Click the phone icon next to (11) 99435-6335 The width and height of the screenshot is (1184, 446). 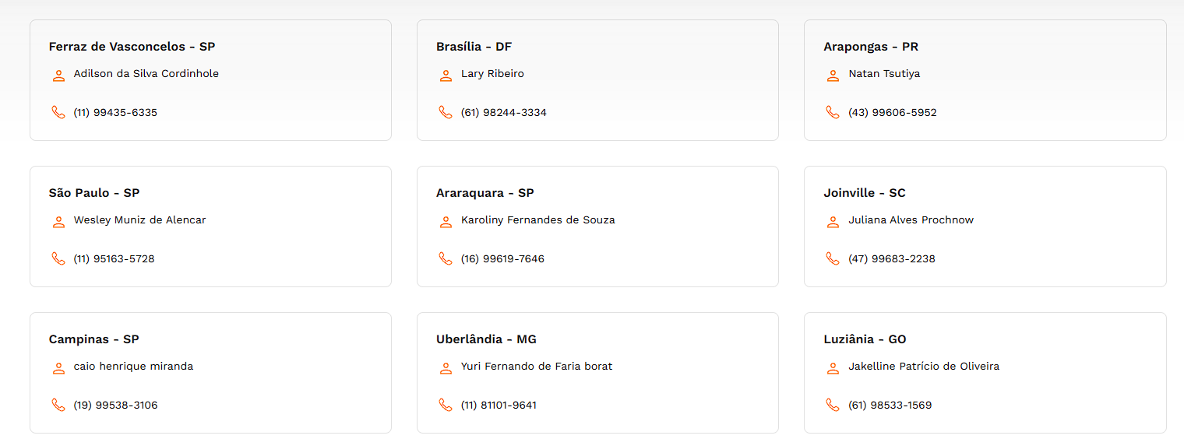click(x=58, y=112)
